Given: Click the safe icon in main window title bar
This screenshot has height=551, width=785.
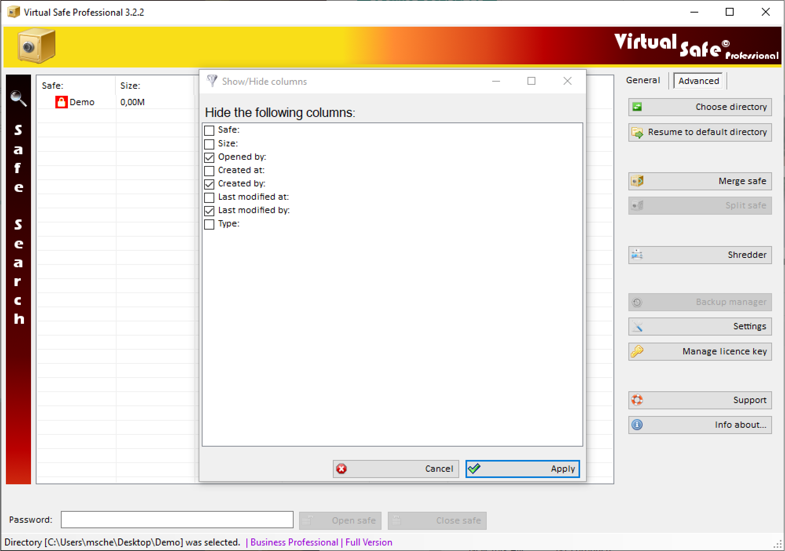Looking at the screenshot, I should pos(14,12).
